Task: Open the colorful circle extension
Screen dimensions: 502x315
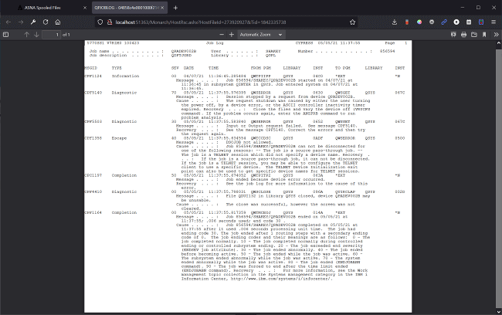Action: pyautogui.click(x=419, y=22)
